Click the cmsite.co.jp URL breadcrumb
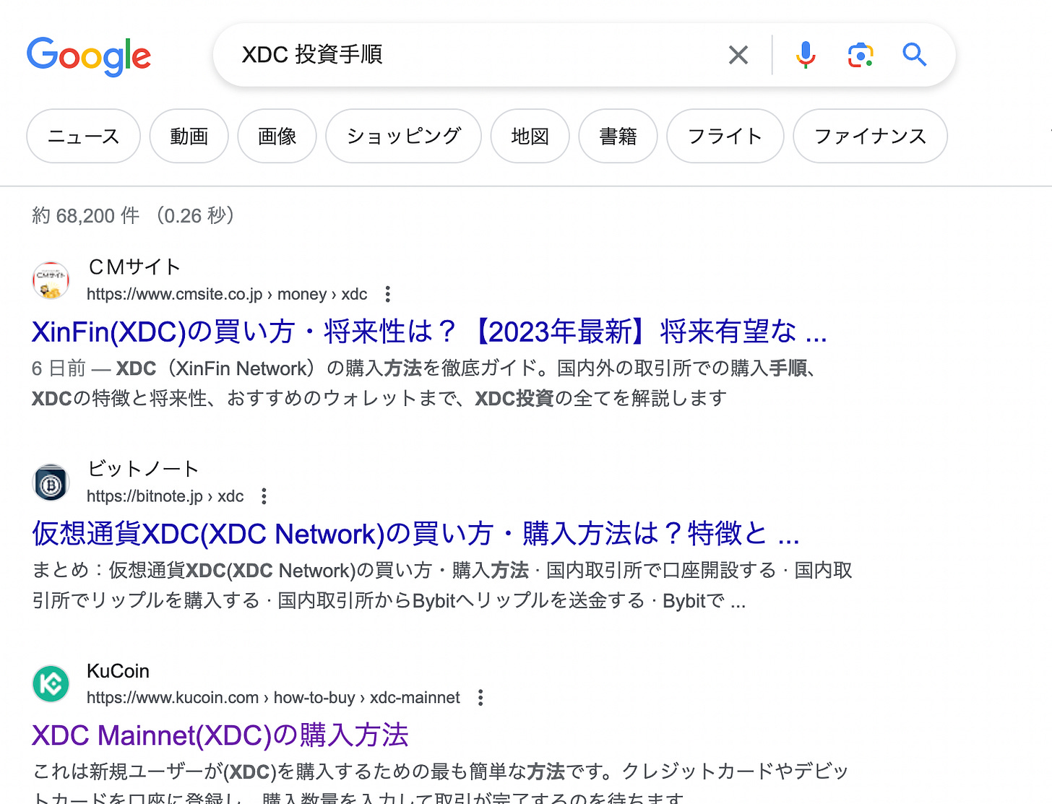 point(227,294)
